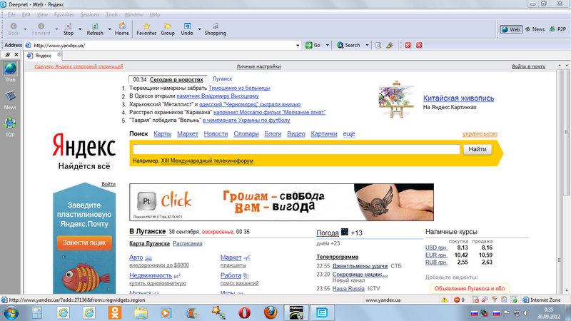The height and width of the screenshot is (321, 571).
Task: Click the Go button next to address bar
Action: pyautogui.click(x=313, y=45)
